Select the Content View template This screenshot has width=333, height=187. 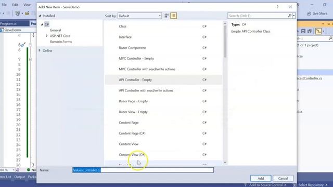pyautogui.click(x=163, y=144)
